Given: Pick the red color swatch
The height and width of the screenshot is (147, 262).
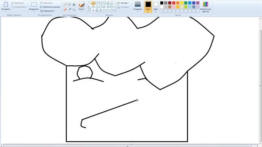Looking at the screenshot, I should [x=174, y=3].
